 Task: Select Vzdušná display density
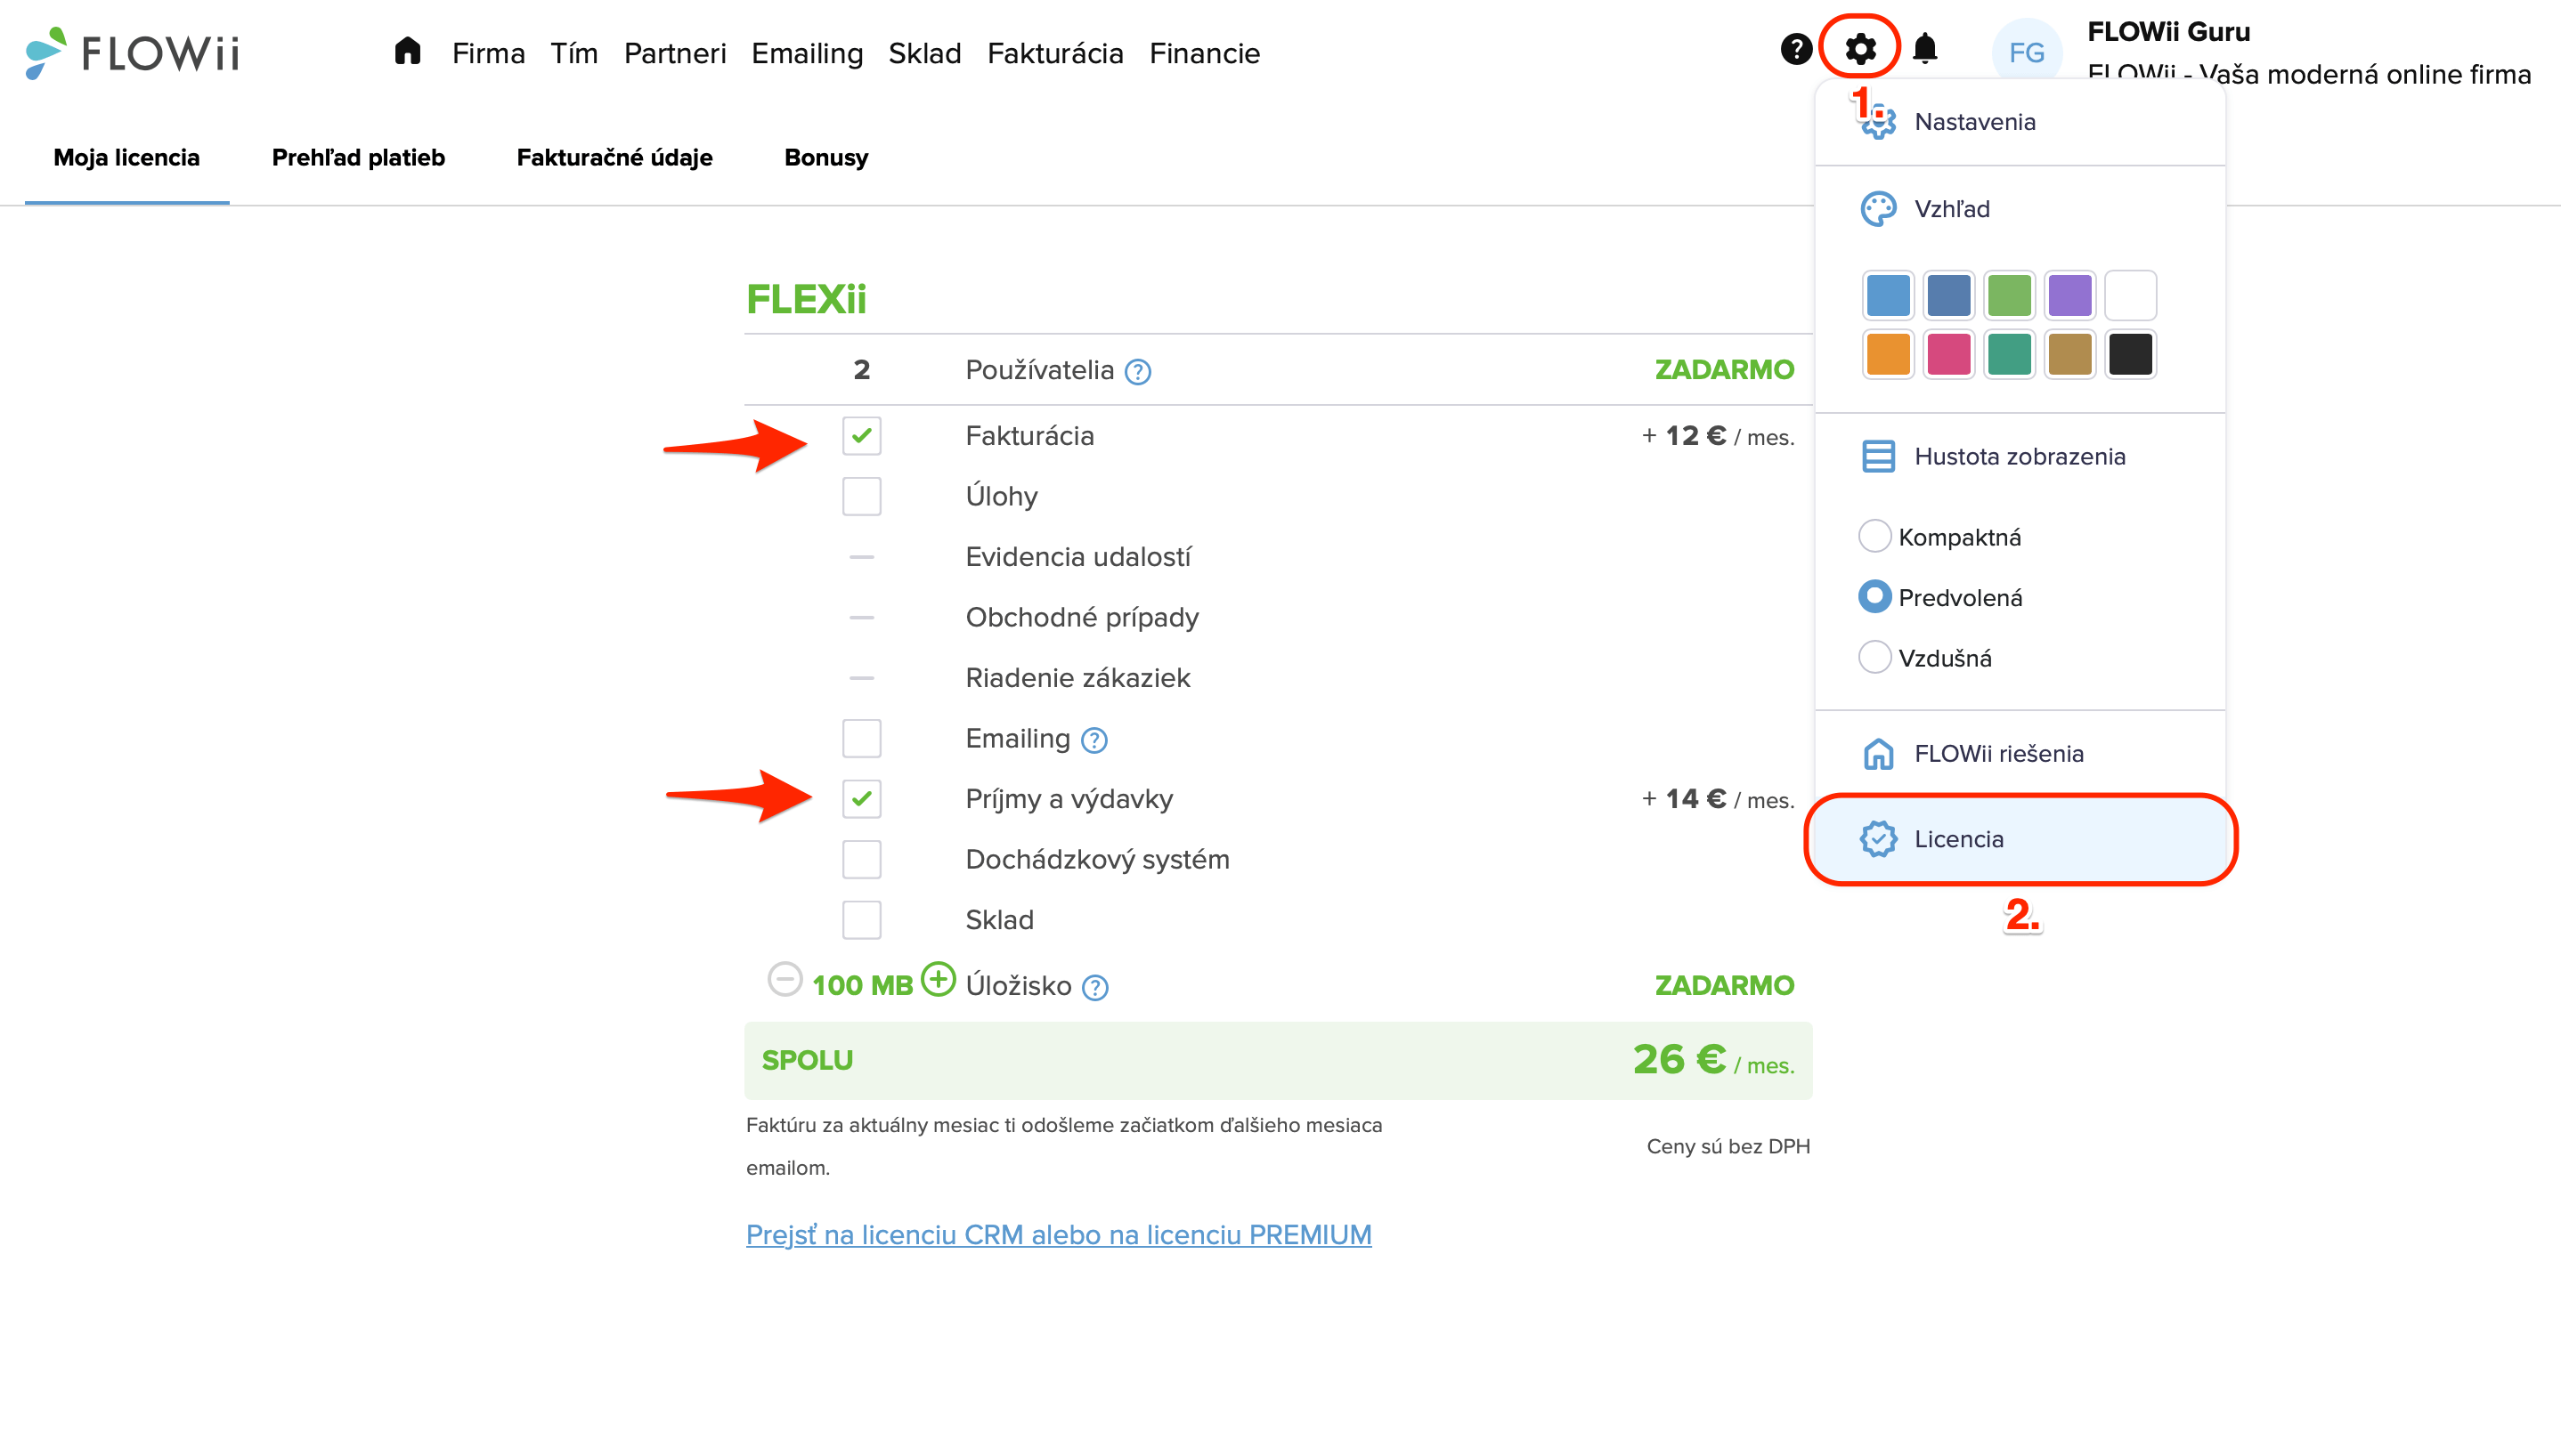[x=1874, y=657]
